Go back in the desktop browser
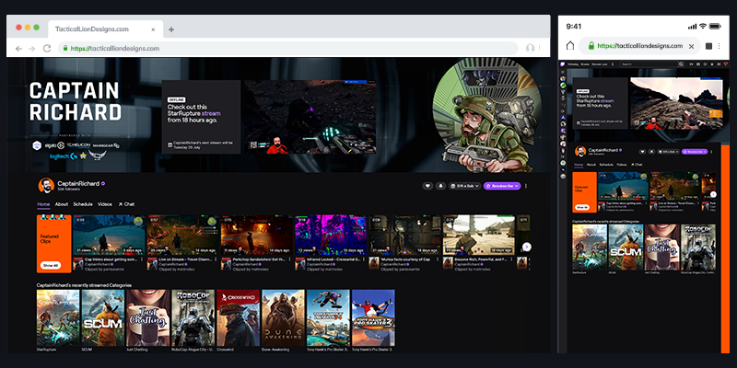737x368 pixels. coord(18,49)
